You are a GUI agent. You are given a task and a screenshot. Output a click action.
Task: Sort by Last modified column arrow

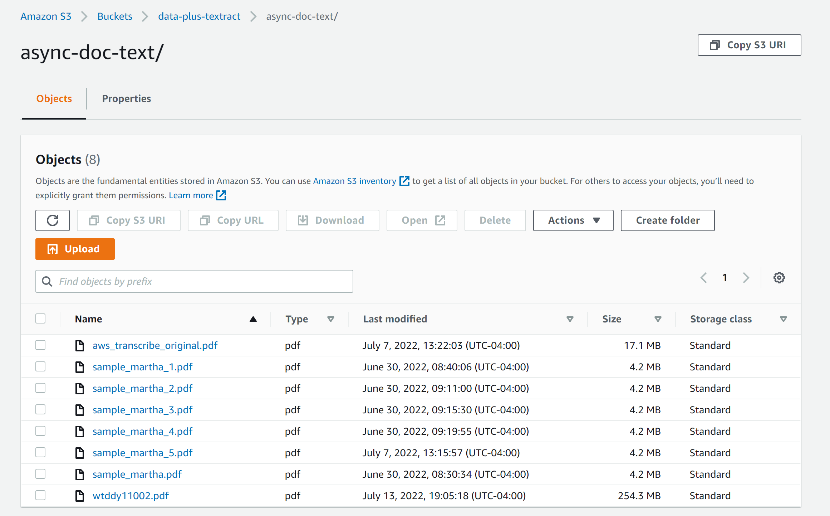point(570,319)
